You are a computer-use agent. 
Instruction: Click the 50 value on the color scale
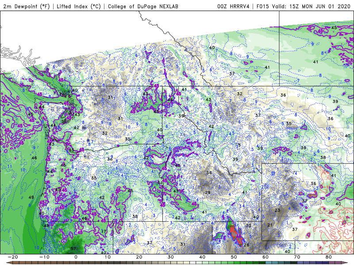click(234, 257)
